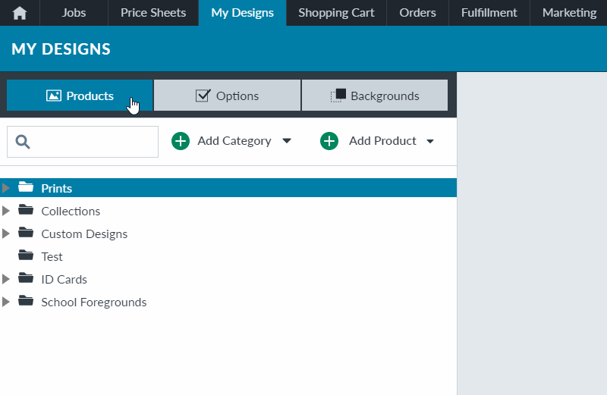Click the School Foregrounds folder icon
The height and width of the screenshot is (395, 607).
click(26, 300)
